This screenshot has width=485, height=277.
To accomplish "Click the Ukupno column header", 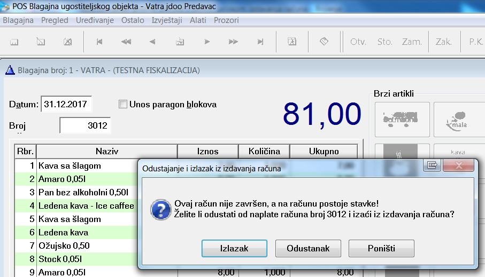I will tap(324, 152).
